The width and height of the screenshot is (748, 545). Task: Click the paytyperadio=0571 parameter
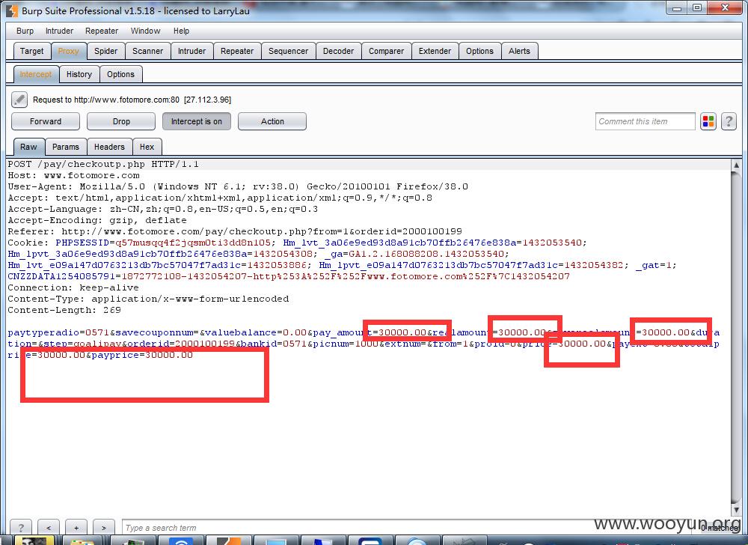(x=58, y=332)
